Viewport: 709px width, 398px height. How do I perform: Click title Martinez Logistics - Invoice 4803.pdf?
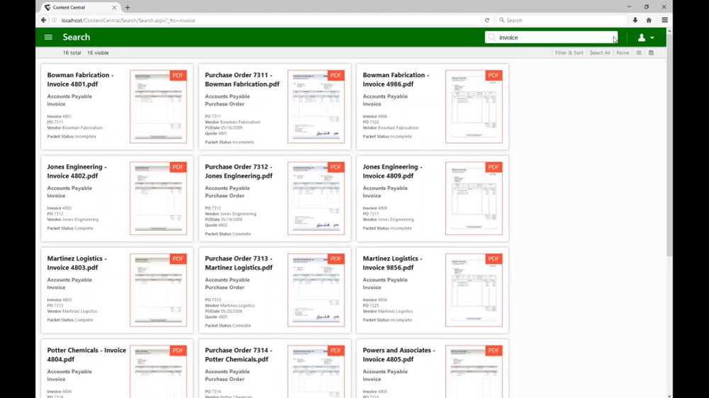point(77,263)
